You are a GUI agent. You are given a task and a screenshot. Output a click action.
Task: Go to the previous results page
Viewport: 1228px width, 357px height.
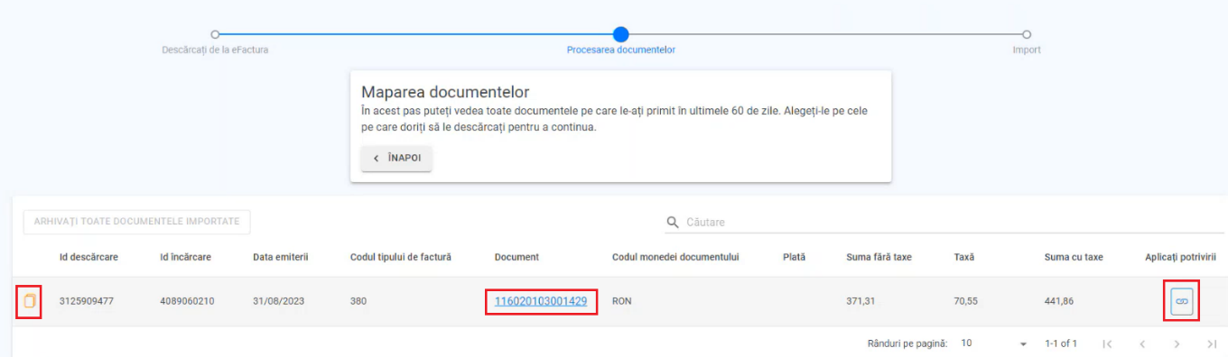(x=1142, y=343)
